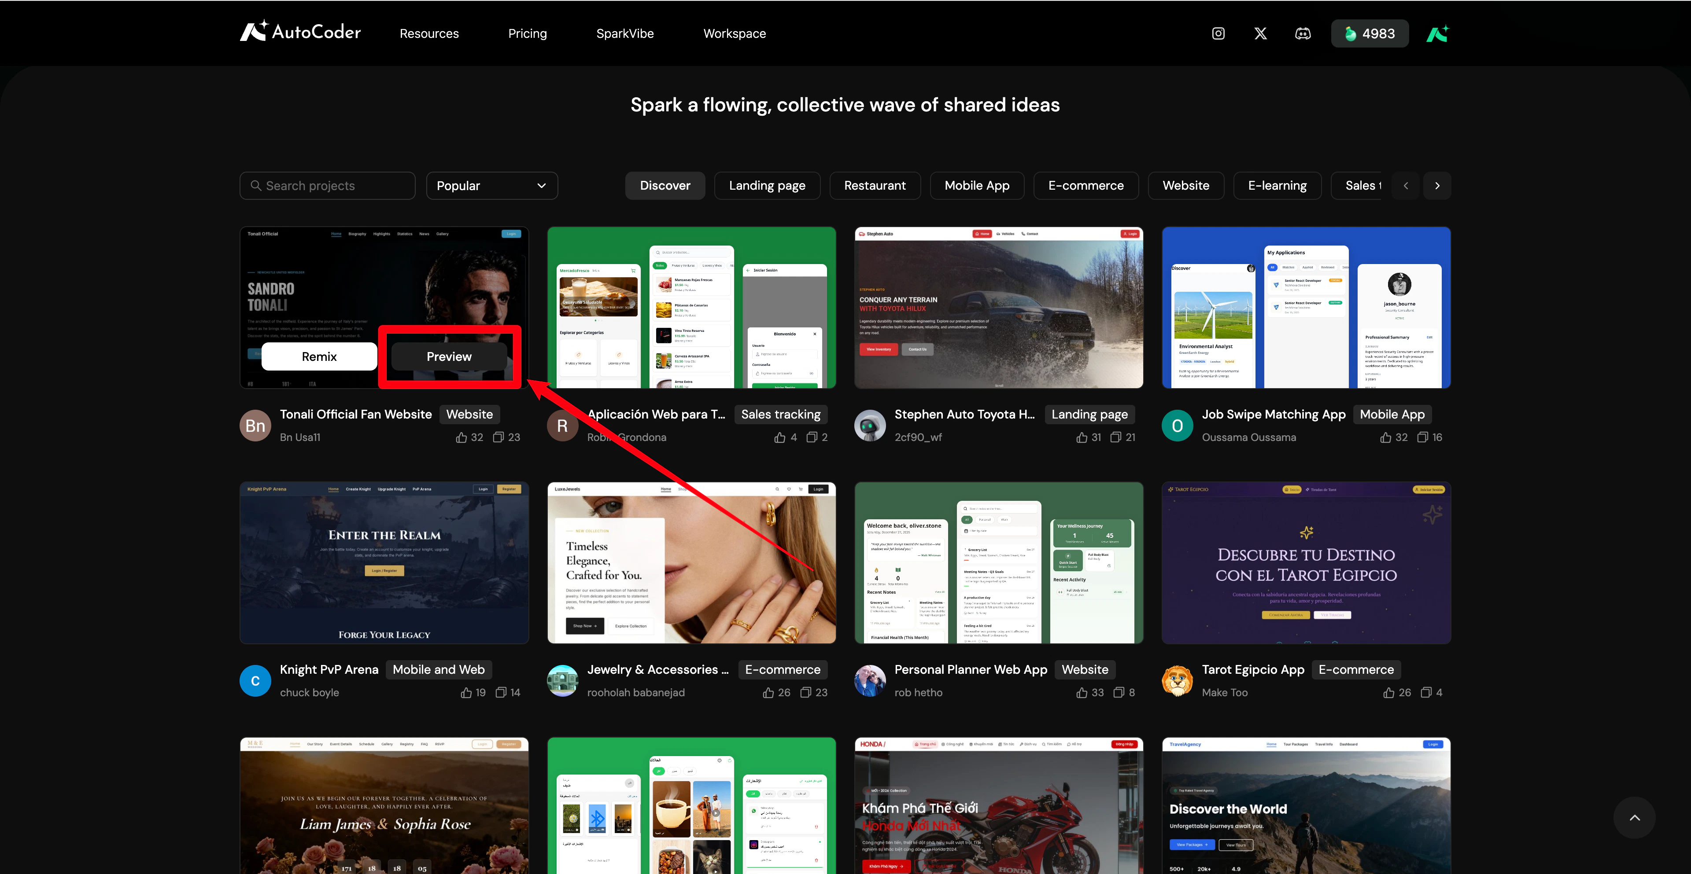Viewport: 1691px width, 874px height.
Task: Open the X (Twitter) icon in header
Action: point(1260,33)
